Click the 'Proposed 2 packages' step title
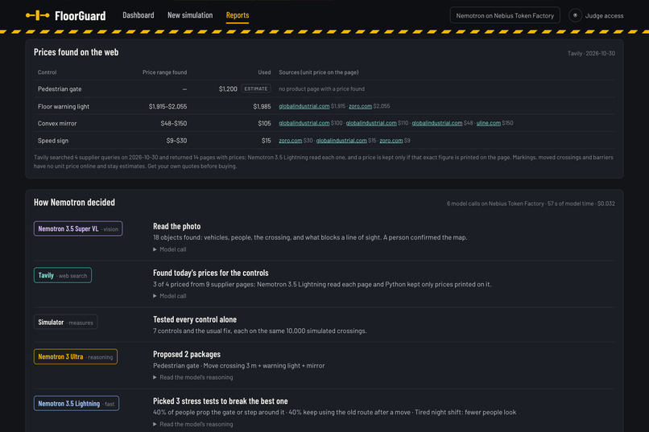Viewport: 649px width, 432px height. coord(187,354)
